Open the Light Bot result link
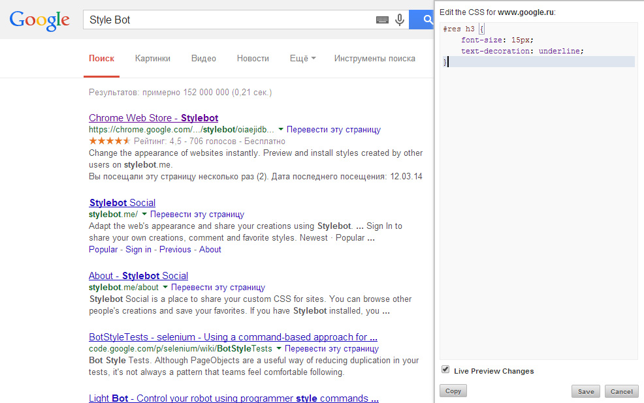Viewport: 644px width, 403px height. coord(234,398)
